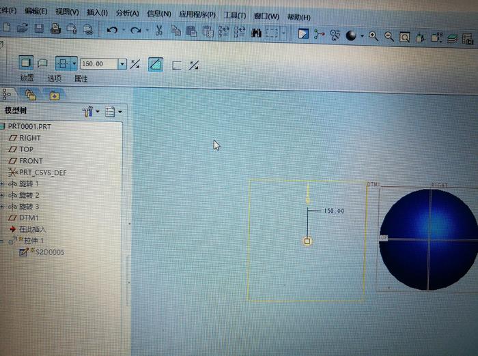
Task: Toggle spin center icon
Action: point(319,34)
